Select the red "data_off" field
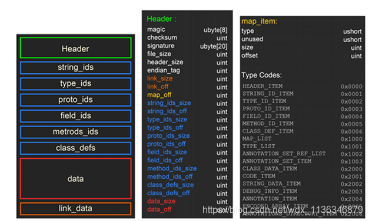Image resolution: width=369 pixels, height=221 pixels. [x=159, y=209]
